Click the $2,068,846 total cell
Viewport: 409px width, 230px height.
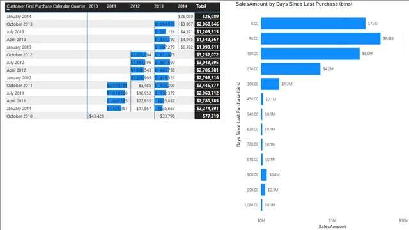click(x=207, y=24)
